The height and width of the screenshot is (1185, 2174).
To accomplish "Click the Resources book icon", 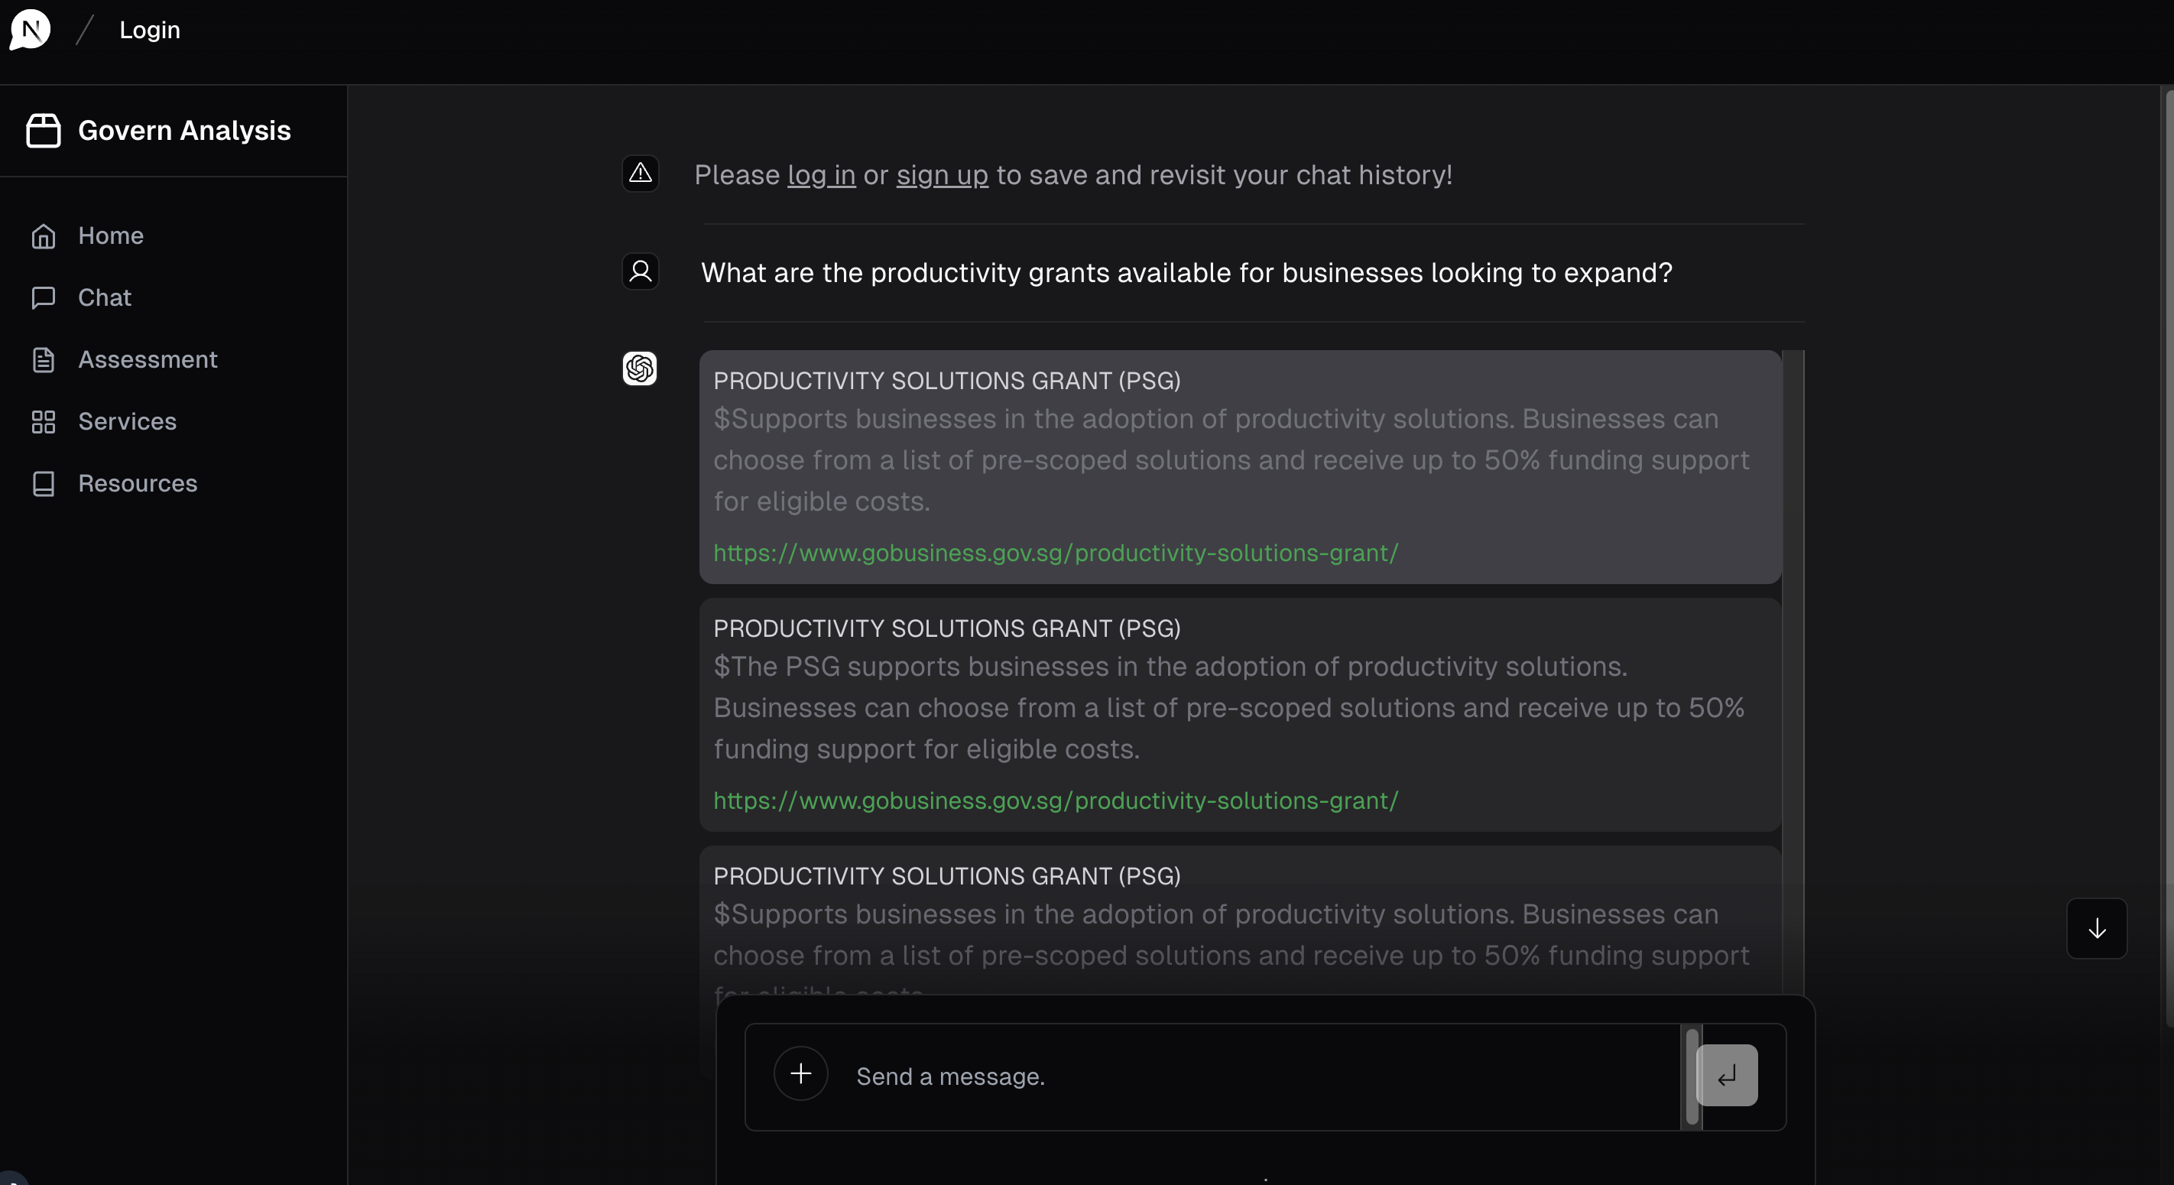I will (43, 484).
